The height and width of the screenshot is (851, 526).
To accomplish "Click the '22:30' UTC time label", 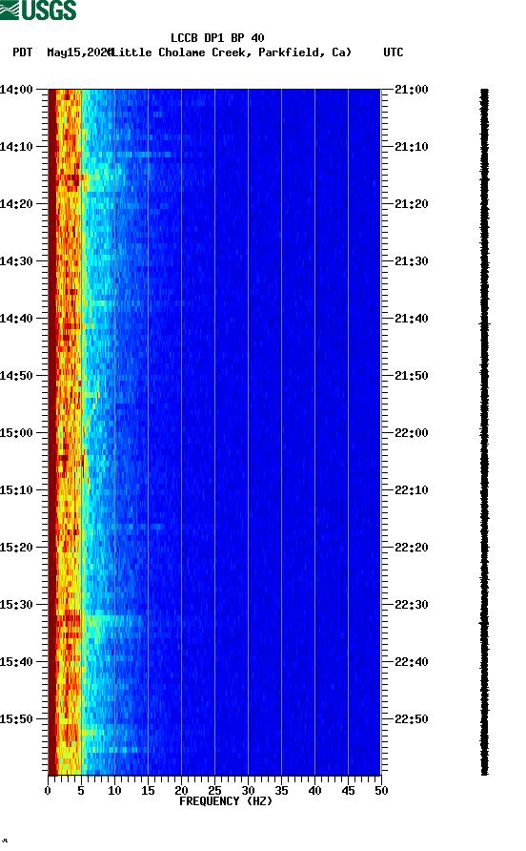I will pos(411,605).
